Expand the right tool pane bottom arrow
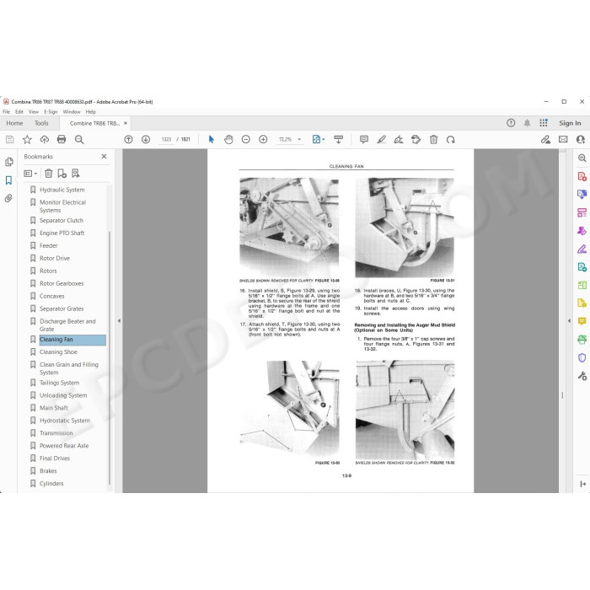The width and height of the screenshot is (590, 590). coord(583,484)
